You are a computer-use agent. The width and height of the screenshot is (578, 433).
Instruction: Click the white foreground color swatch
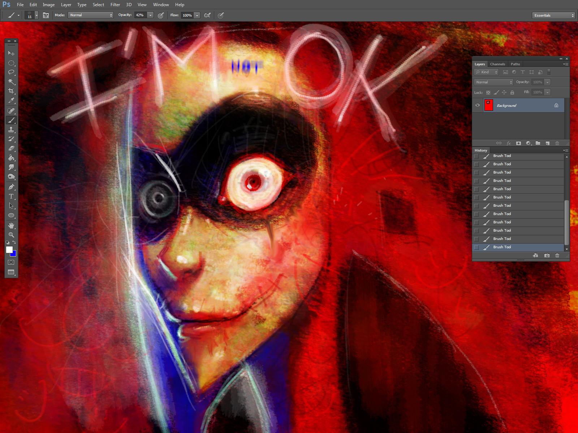pos(9,250)
